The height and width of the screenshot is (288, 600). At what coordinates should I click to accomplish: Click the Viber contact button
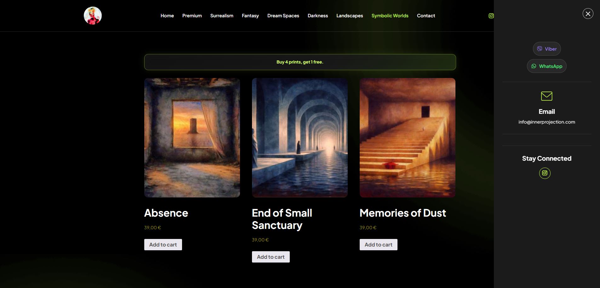(546, 49)
